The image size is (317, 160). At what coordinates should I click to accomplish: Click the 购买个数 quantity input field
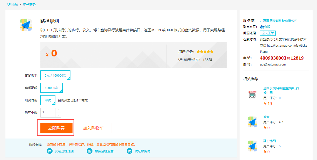pos(48,112)
